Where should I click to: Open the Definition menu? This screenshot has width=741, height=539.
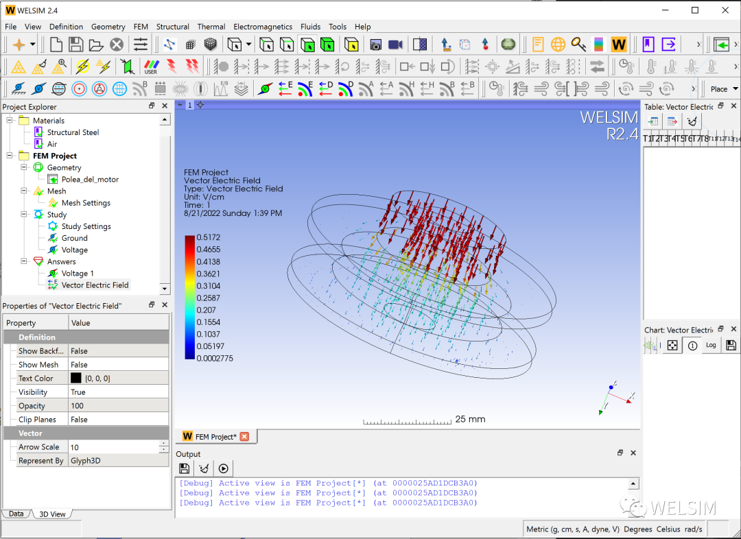(x=66, y=27)
